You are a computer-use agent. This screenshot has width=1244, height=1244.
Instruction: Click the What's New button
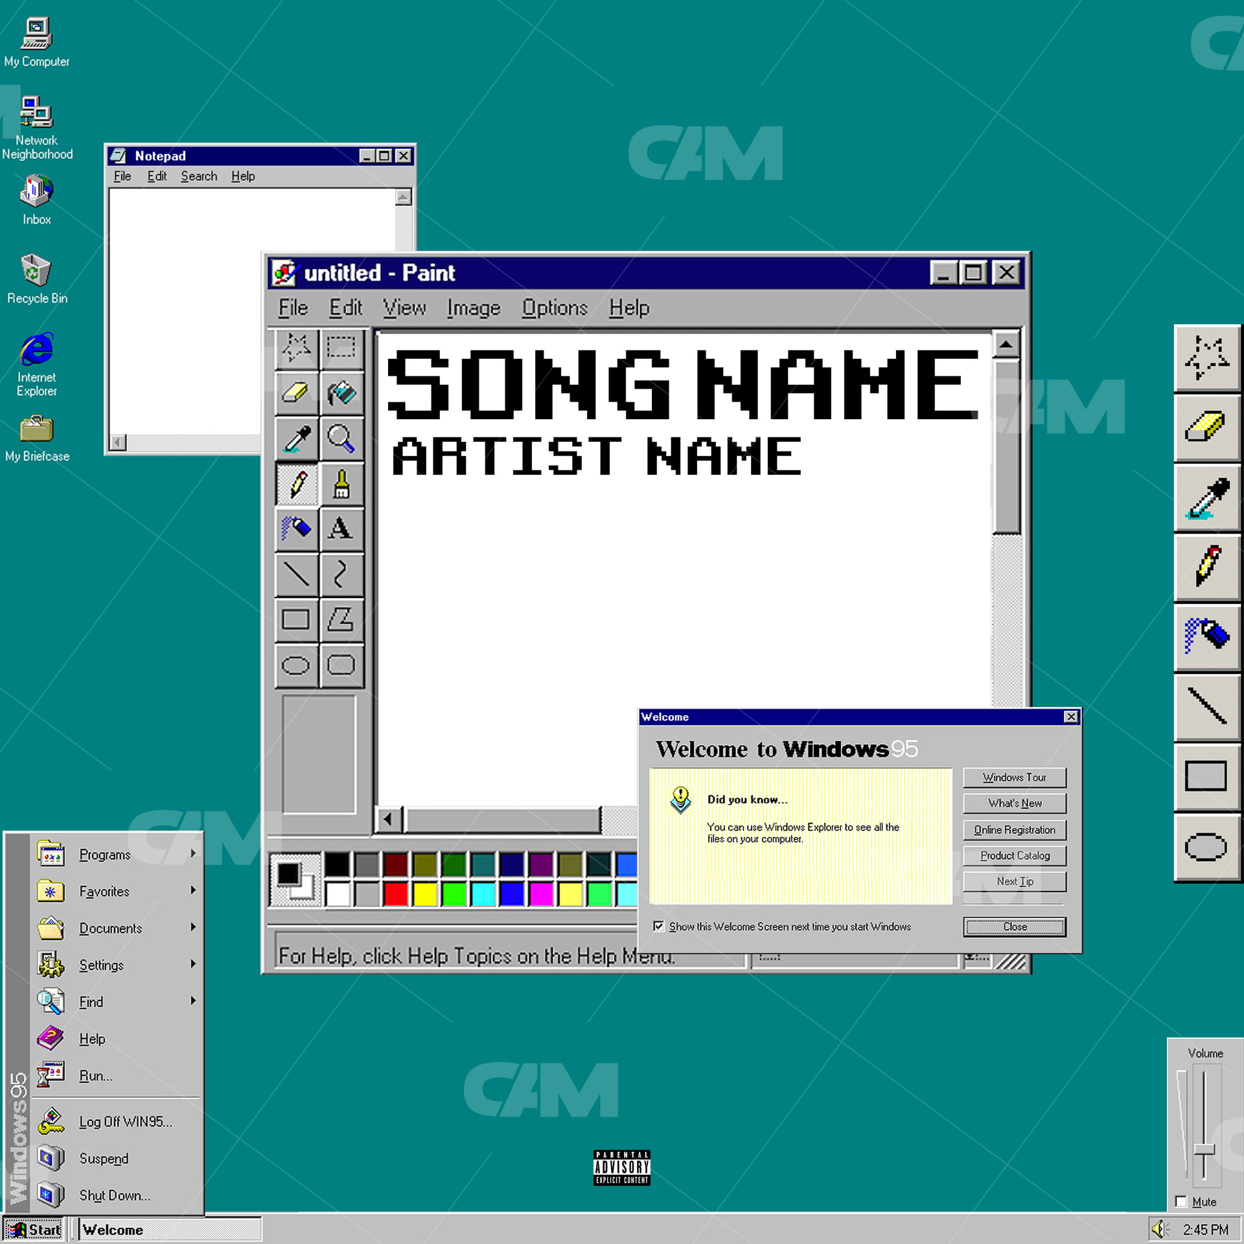pos(1015,803)
